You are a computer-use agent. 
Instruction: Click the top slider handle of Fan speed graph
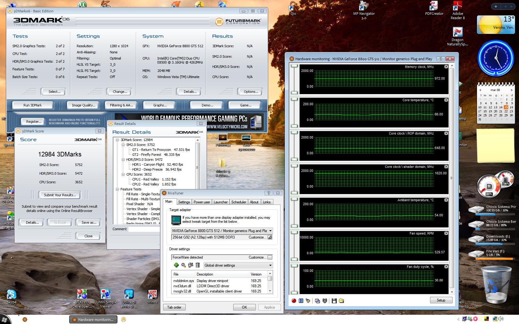[x=294, y=233]
